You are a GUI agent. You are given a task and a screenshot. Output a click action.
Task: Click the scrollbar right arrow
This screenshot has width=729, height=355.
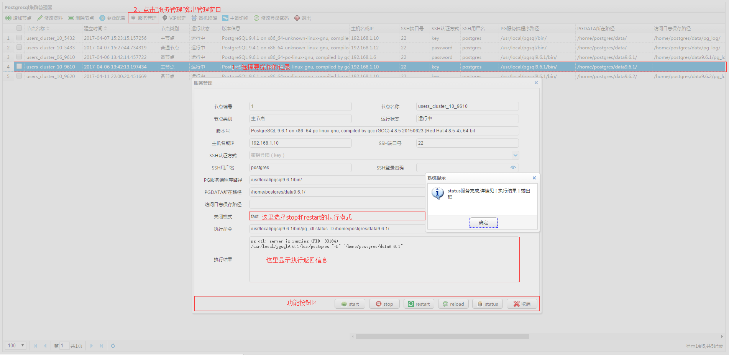point(722,337)
